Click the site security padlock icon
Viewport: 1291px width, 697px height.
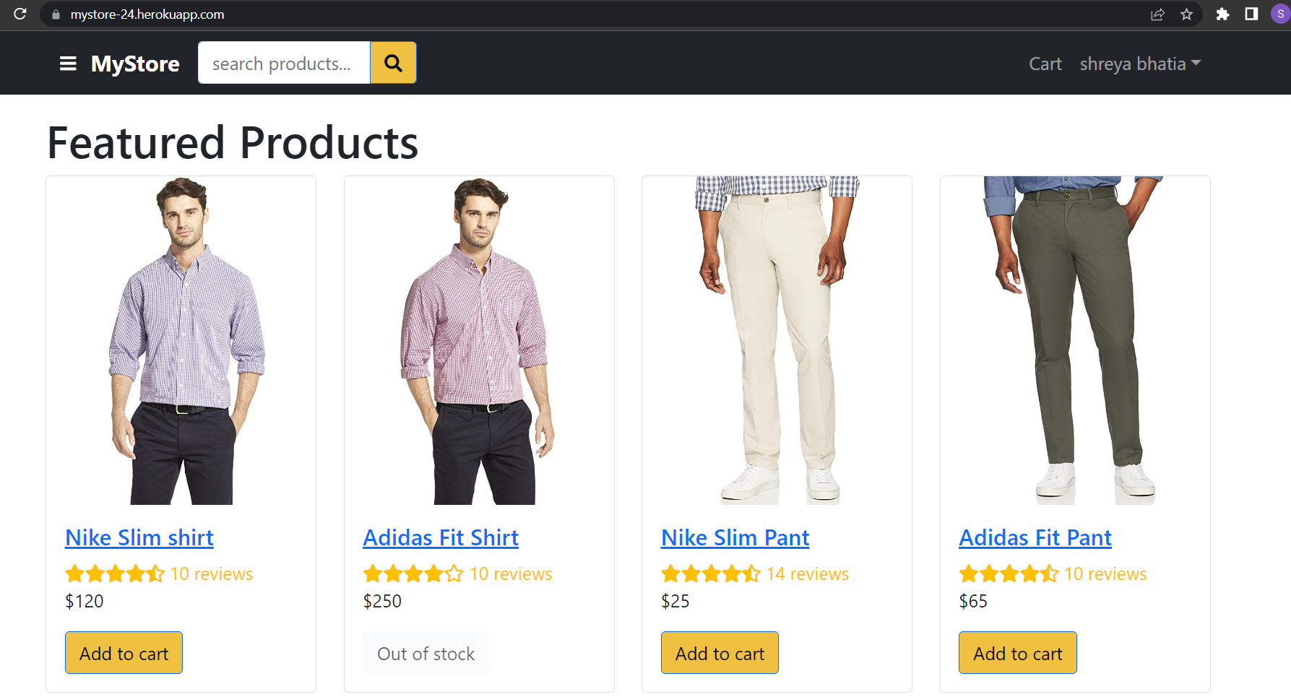[x=56, y=14]
